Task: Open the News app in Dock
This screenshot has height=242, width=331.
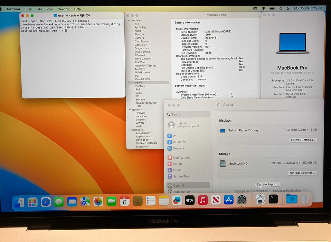Action: click(216, 199)
